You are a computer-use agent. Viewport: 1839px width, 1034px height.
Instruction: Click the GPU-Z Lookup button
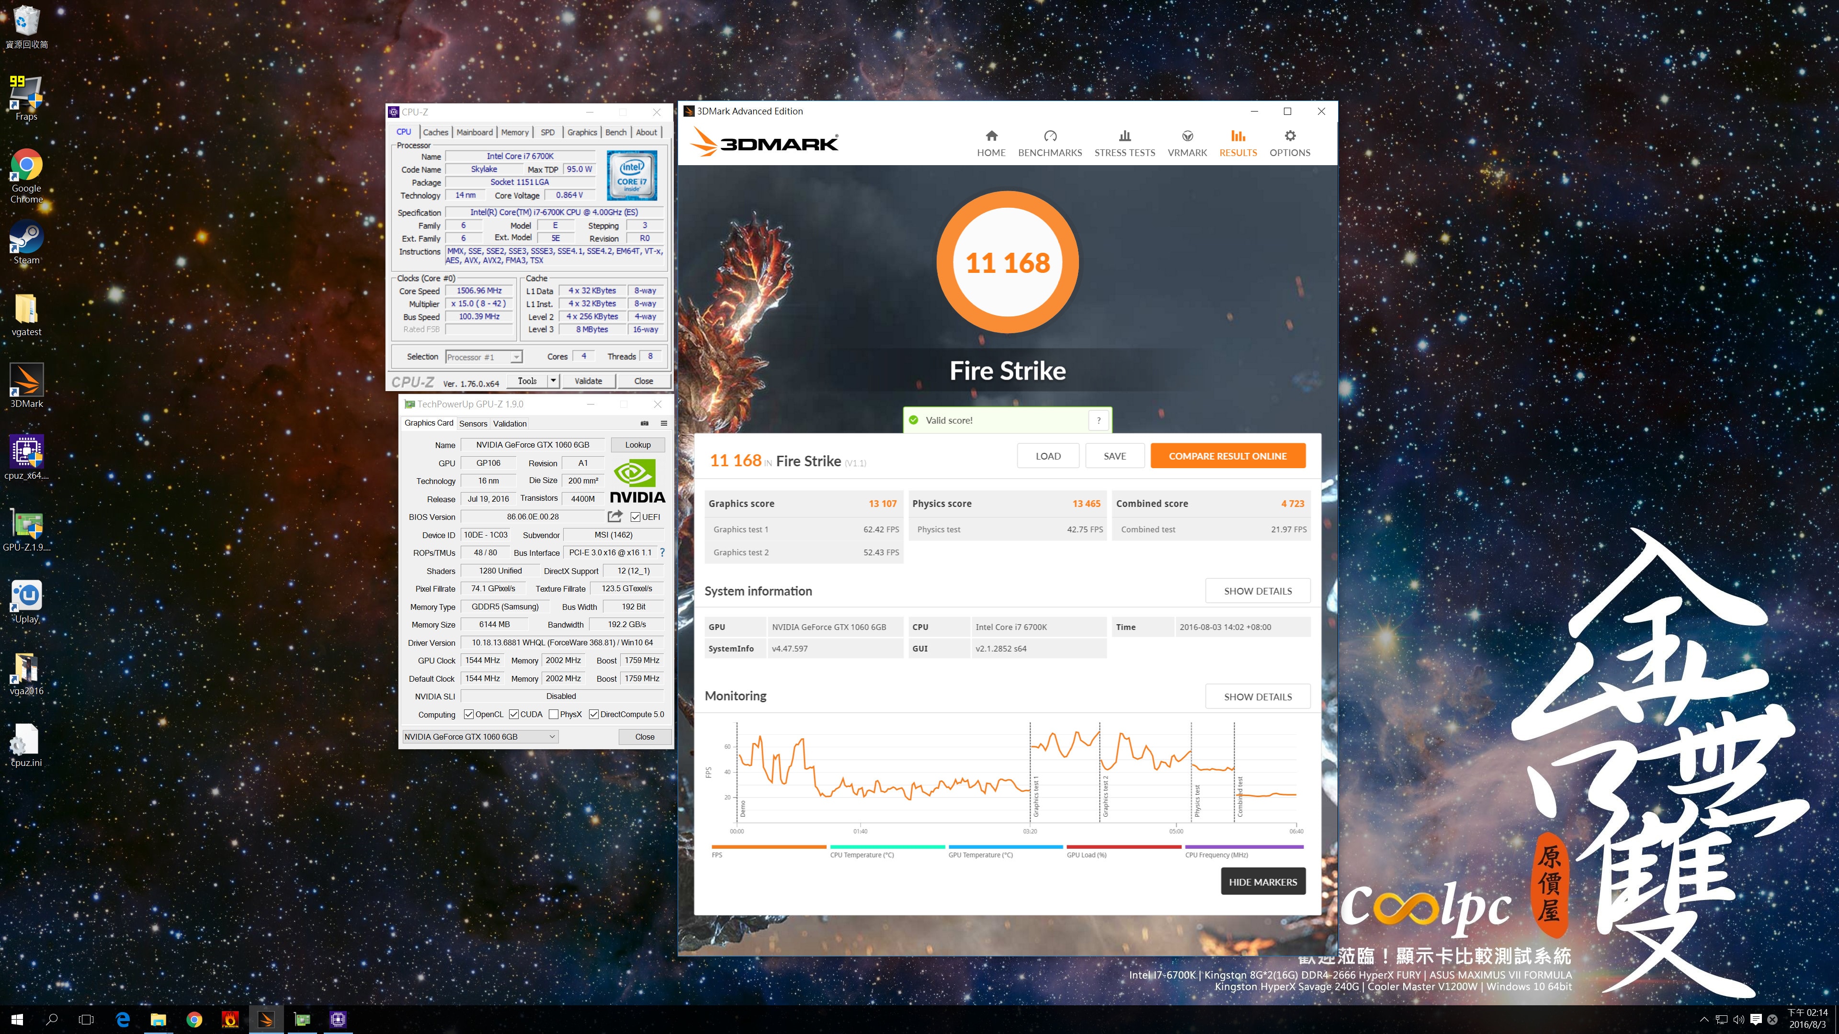637,445
